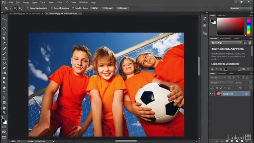Open the Space logo library dropdown
The width and height of the screenshot is (254, 143).
click(226, 43)
